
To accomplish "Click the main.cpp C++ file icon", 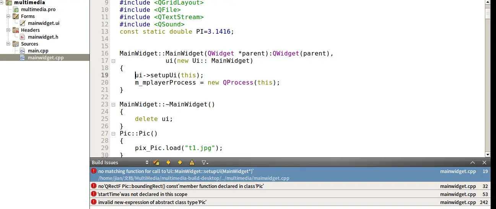I will tap(23, 51).
